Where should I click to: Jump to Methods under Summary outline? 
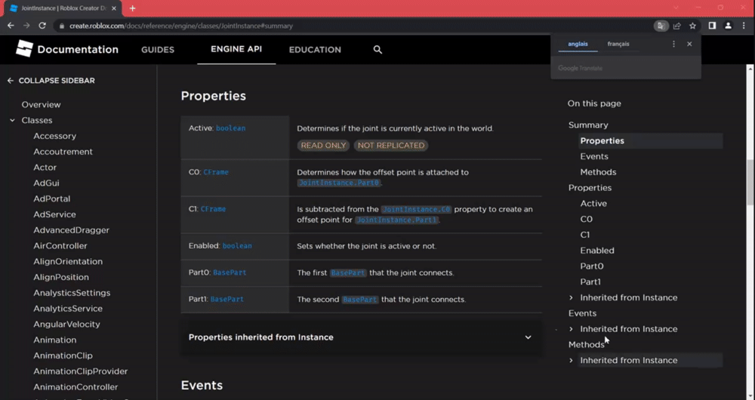598,172
